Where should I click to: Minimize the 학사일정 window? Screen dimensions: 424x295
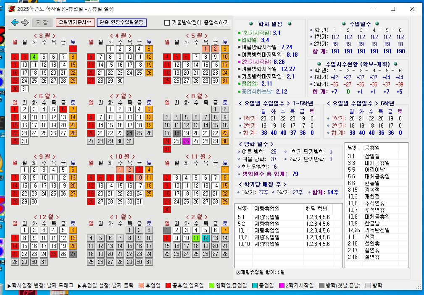374,9
